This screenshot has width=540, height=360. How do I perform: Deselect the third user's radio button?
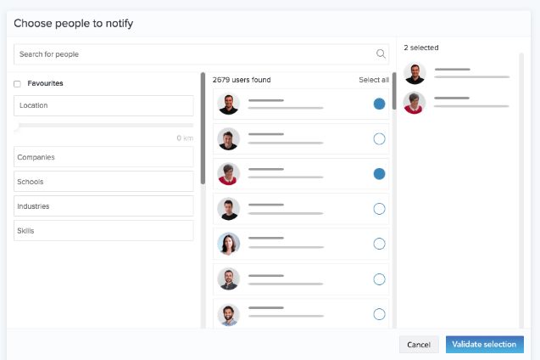click(x=379, y=173)
